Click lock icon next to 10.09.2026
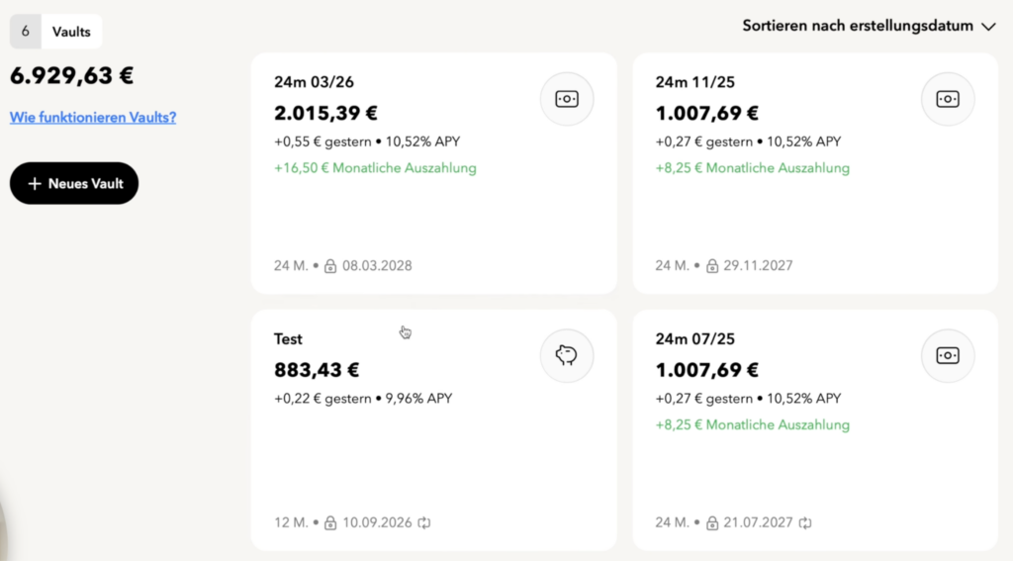The image size is (1013, 561). click(x=330, y=522)
